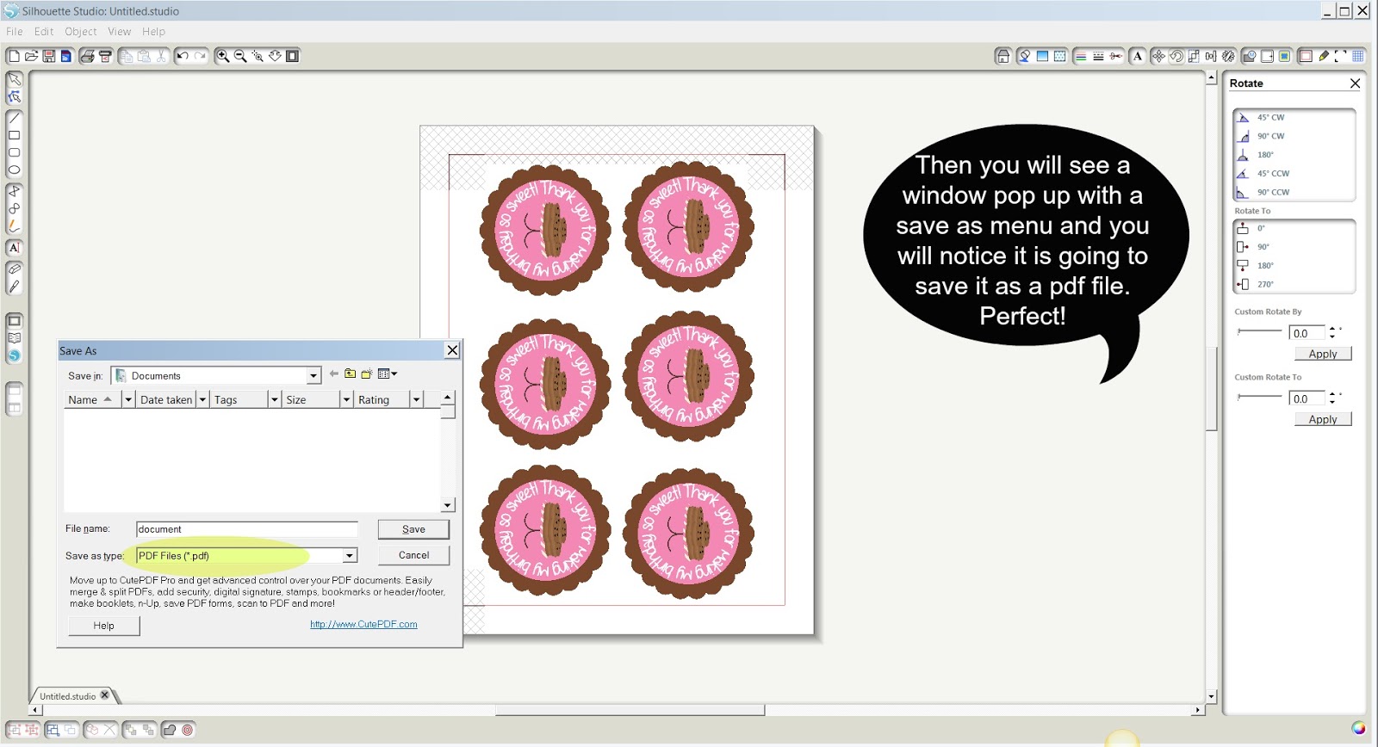Open the Name column dropdown arrow

coord(128,399)
